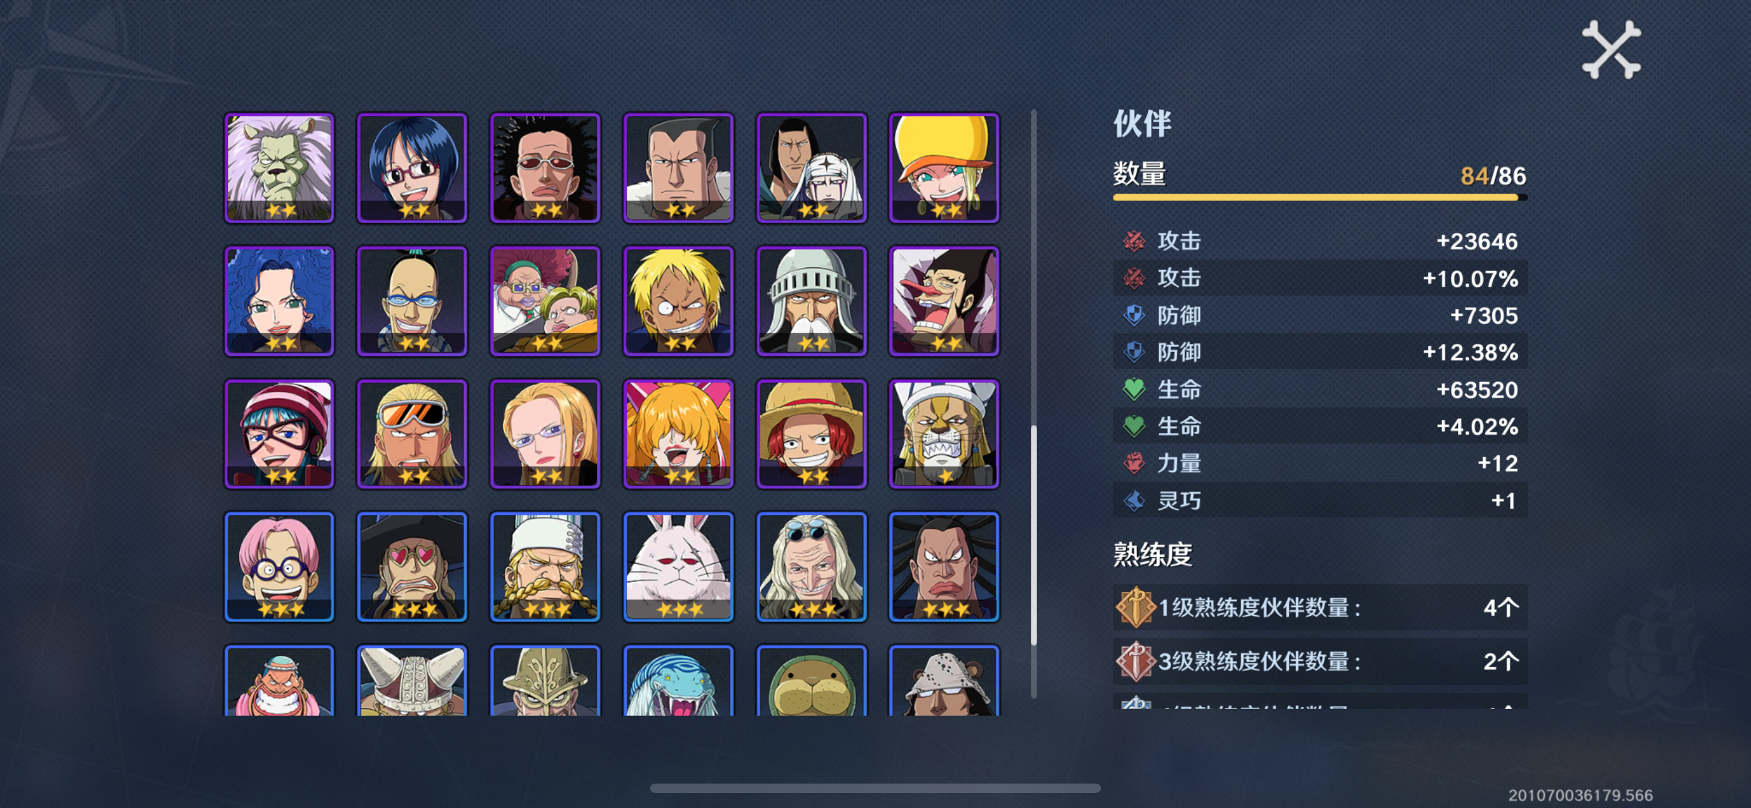Select the knight helmet bearded character

coord(812,301)
